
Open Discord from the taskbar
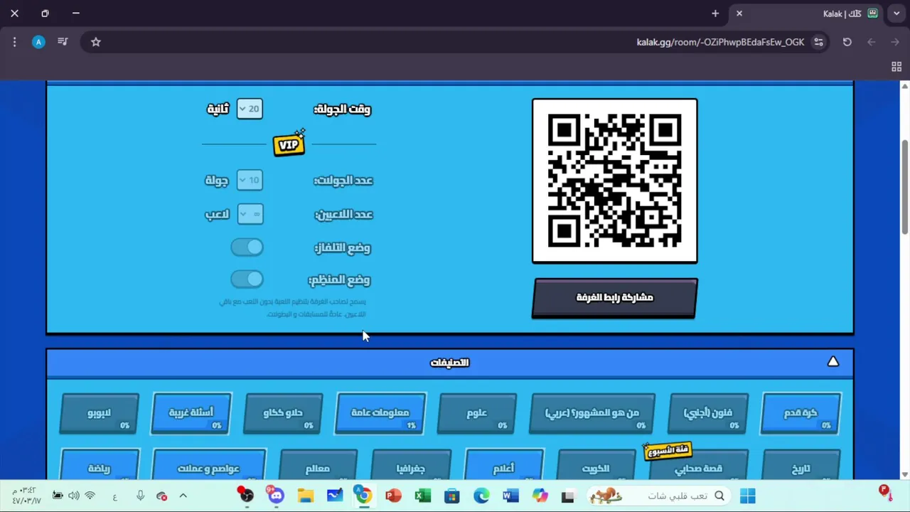point(276,496)
